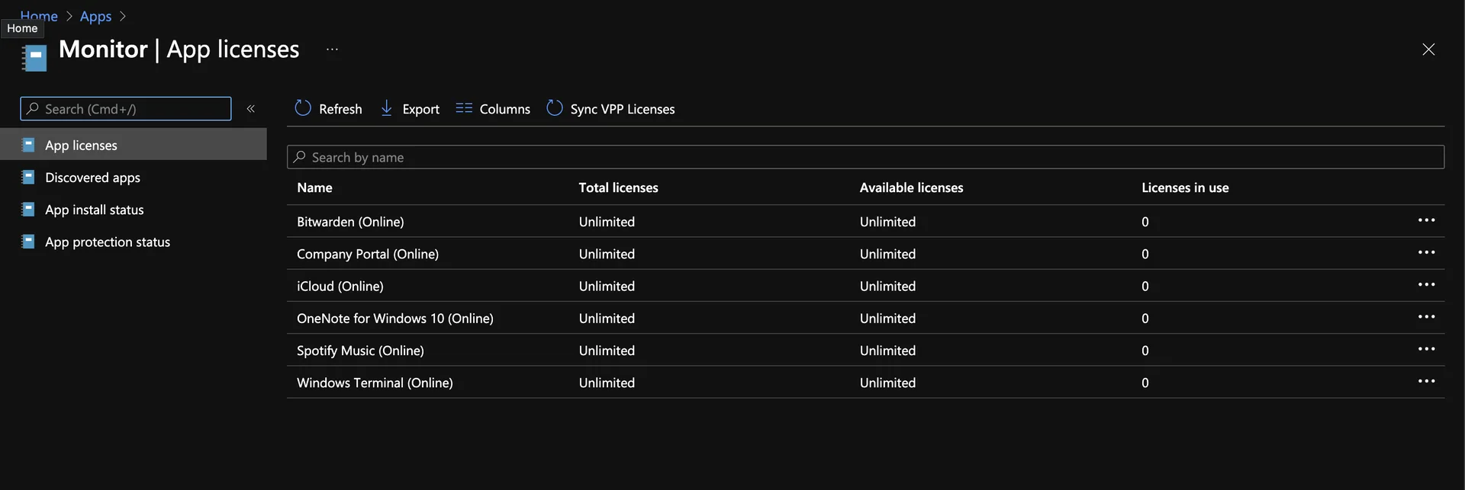Select OneNote for Windows 10 (Online) name

coord(395,318)
